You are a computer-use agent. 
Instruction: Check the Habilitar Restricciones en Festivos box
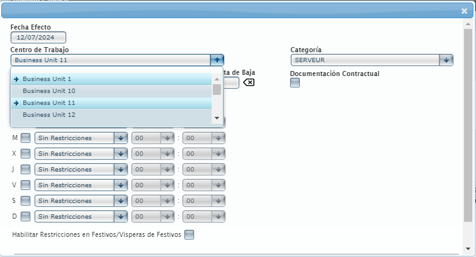pos(190,234)
